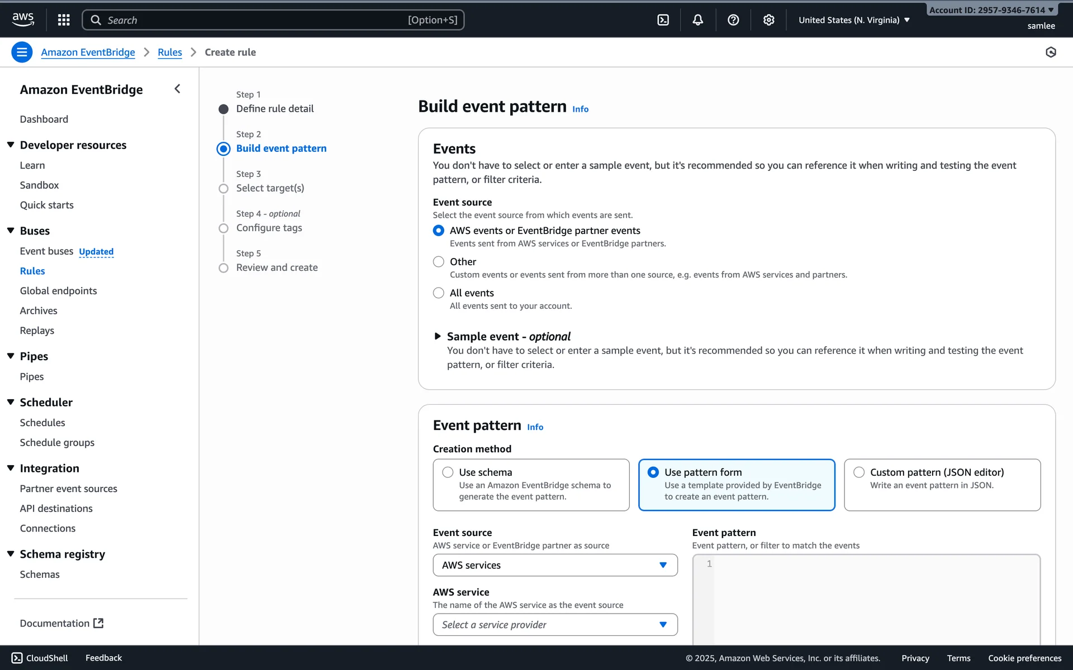Screen dimensions: 1073x670
Task: Select All events radio option
Action: tap(439, 293)
